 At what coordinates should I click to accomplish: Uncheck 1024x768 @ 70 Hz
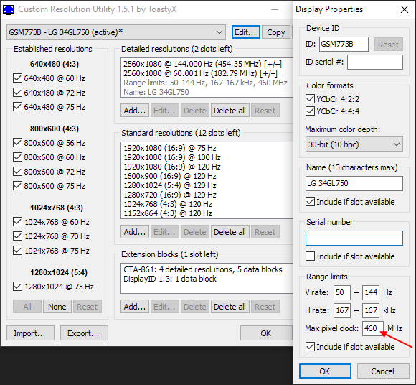[17, 236]
